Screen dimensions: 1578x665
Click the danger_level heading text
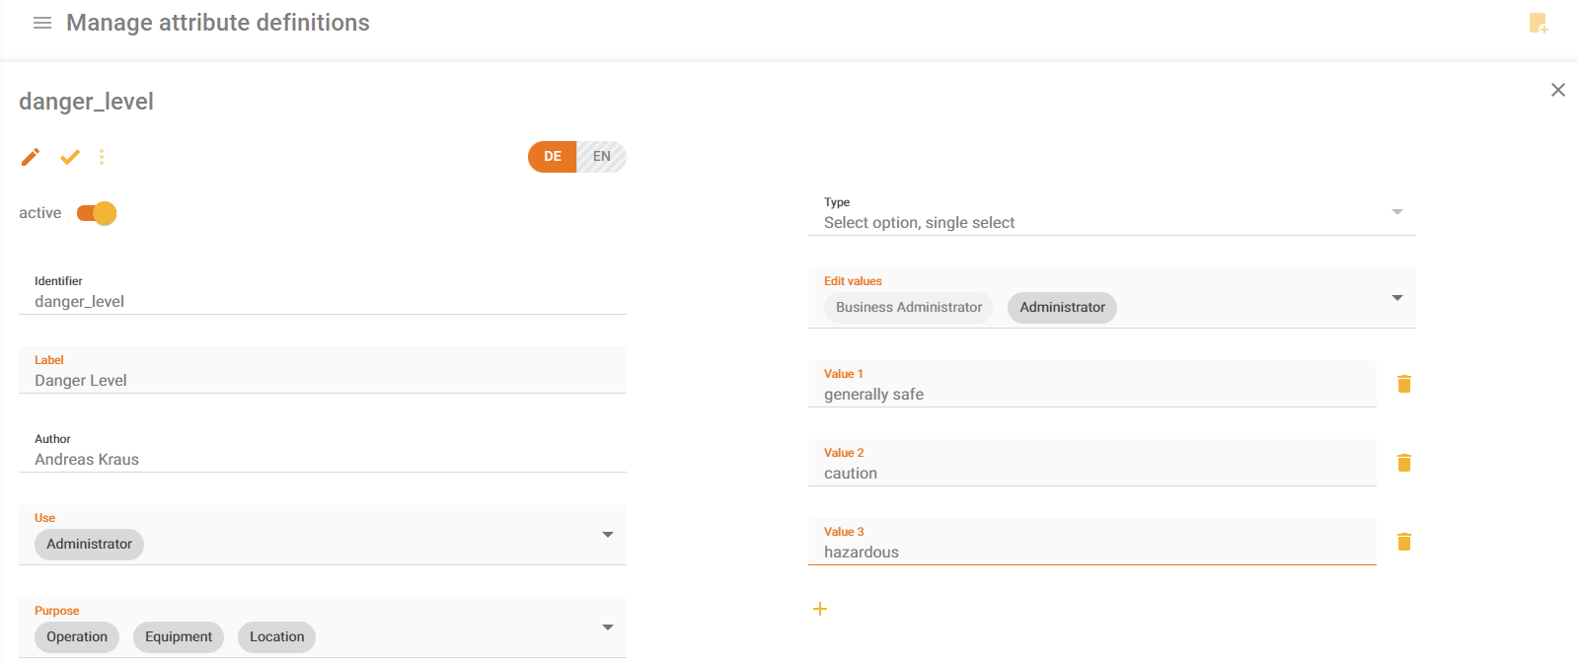(x=86, y=102)
